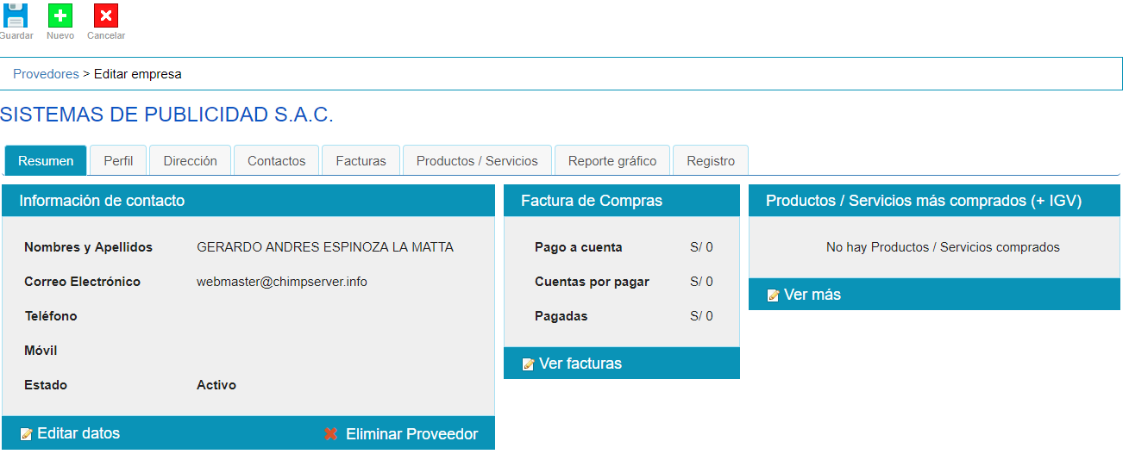
Task: Switch to the Registro tab
Action: tap(711, 161)
